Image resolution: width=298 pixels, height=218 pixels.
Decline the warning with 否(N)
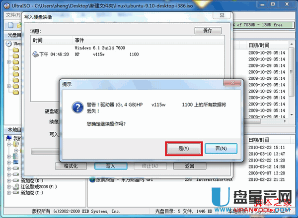click(221, 149)
